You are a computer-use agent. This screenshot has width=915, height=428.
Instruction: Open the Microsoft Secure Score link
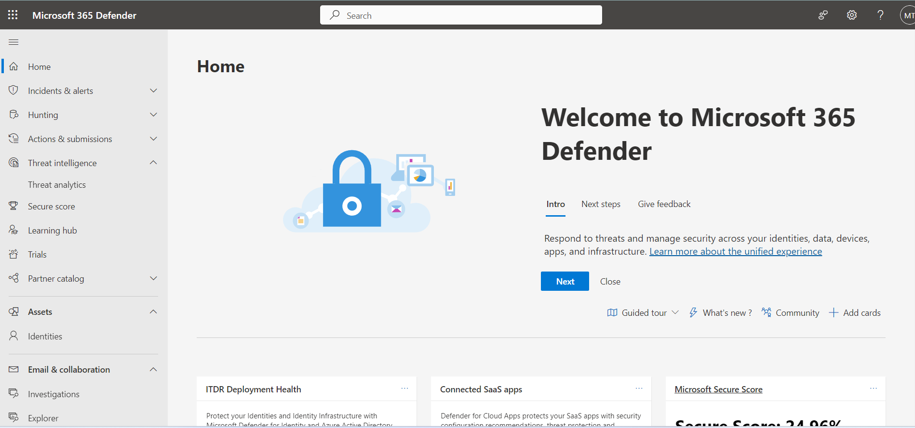(718, 389)
